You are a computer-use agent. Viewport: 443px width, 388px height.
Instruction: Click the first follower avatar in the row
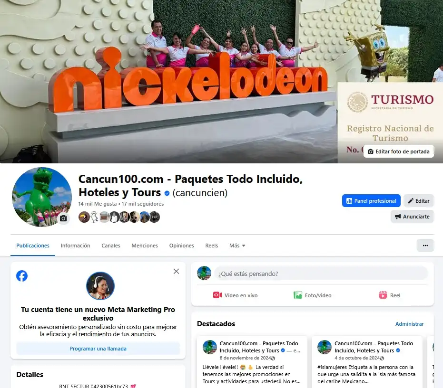pos(84,217)
